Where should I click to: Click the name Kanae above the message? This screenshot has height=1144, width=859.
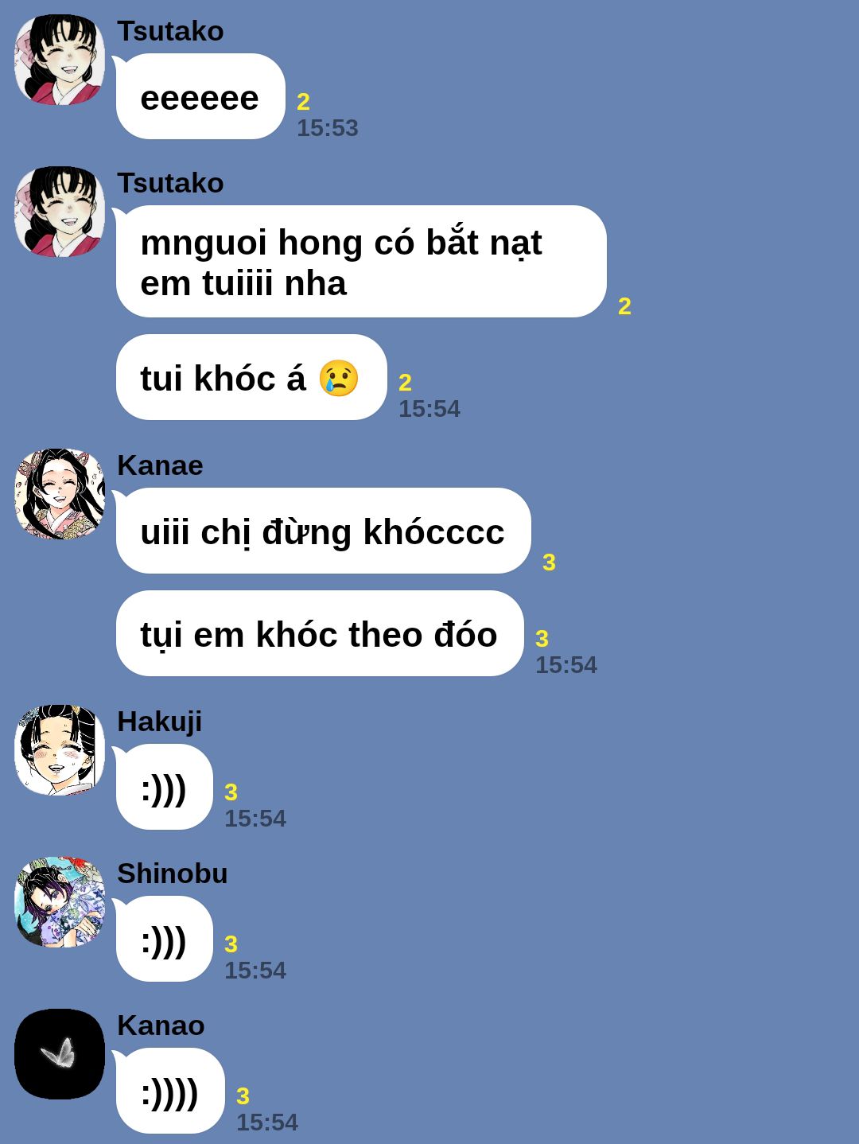click(x=160, y=465)
